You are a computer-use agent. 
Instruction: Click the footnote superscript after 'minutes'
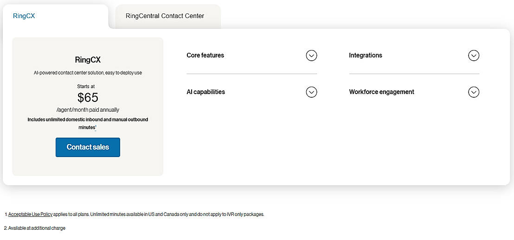(96, 126)
